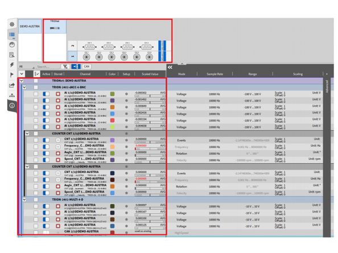
Task: Click the clear filter funnel icon
Action: pyautogui.click(x=65, y=67)
